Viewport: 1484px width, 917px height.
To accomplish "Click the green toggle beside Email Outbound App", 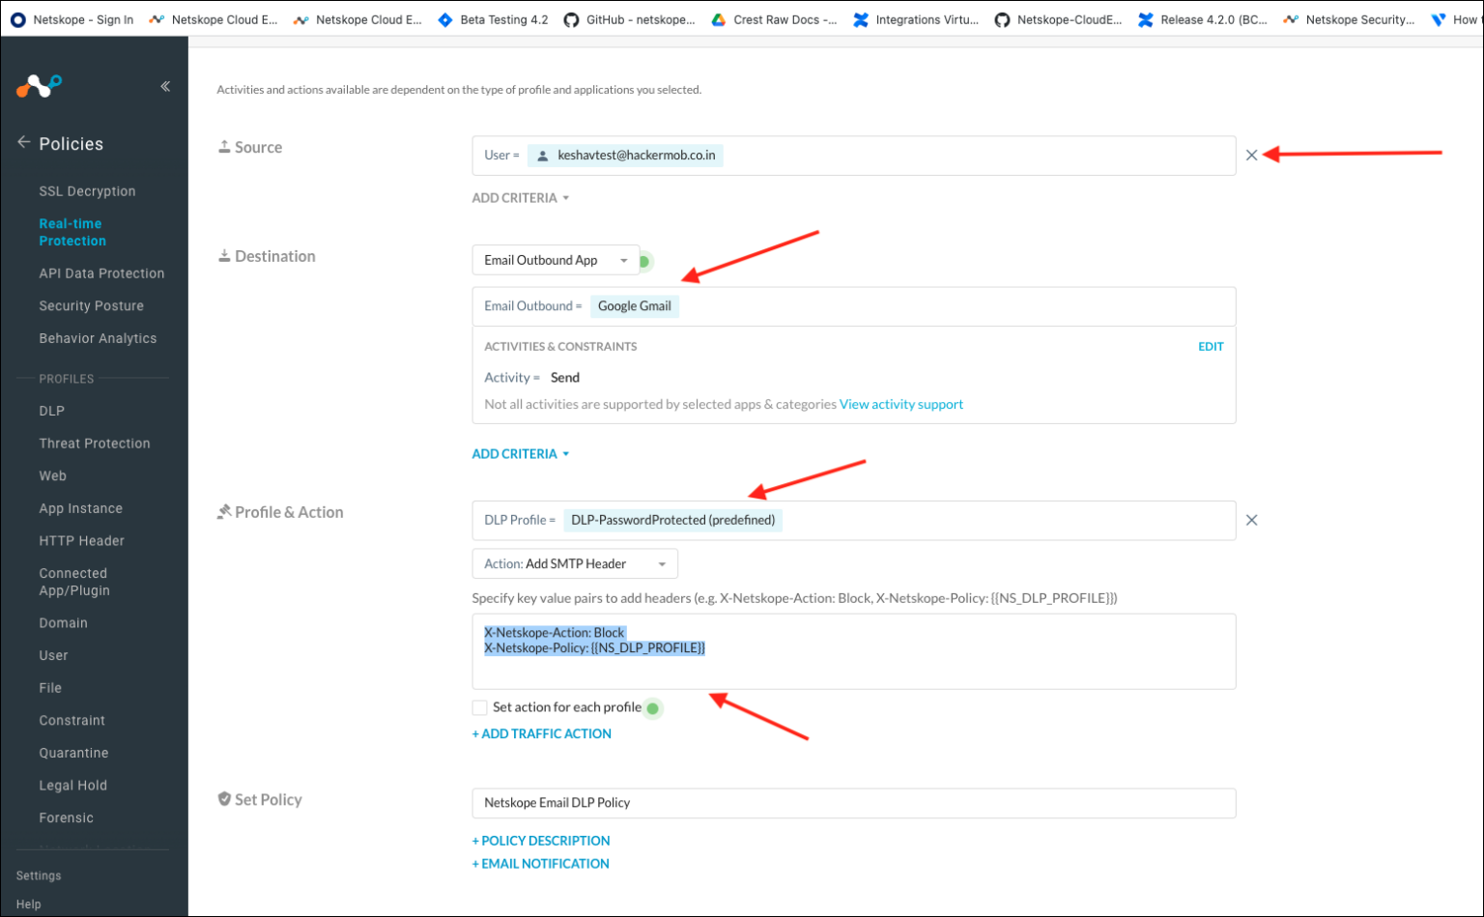I will [646, 260].
